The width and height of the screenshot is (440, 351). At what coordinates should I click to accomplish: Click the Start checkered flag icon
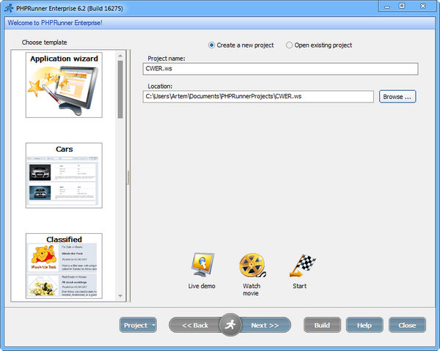(299, 265)
